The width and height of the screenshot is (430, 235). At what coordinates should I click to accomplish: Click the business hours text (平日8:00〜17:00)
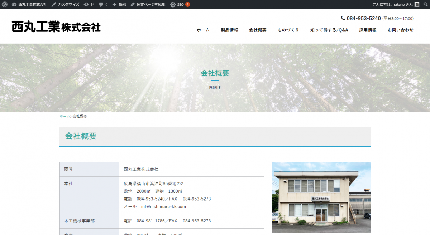pos(398,19)
